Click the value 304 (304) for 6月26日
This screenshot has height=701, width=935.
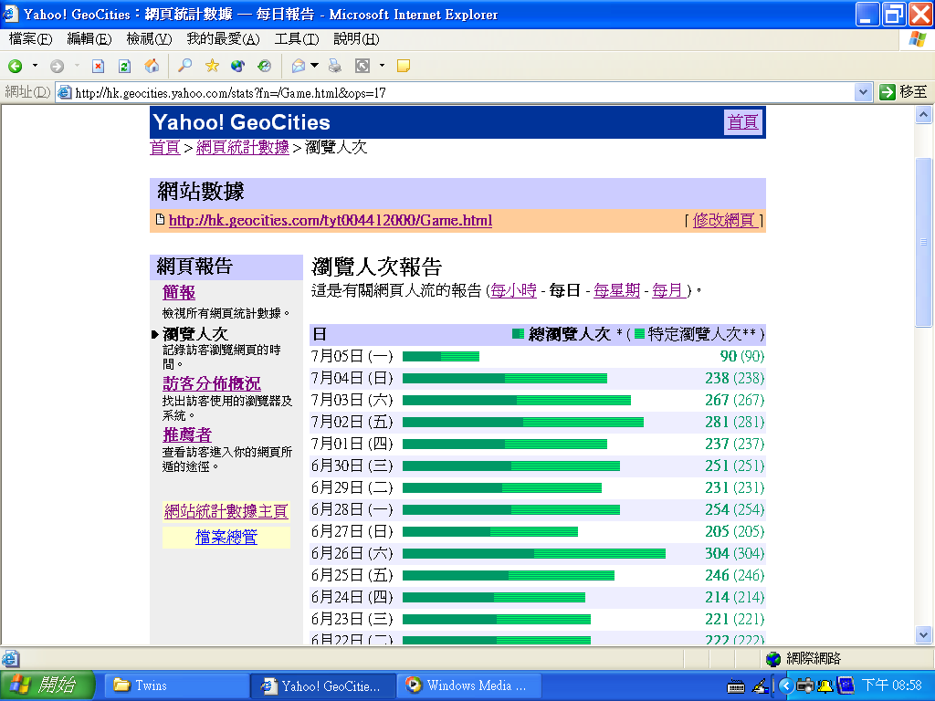click(735, 554)
